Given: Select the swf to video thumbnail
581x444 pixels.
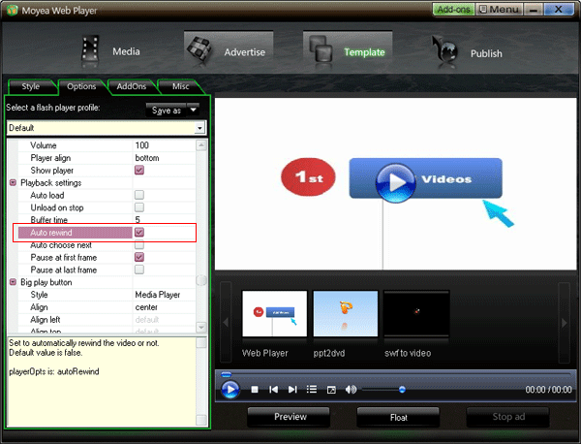Looking at the screenshot, I should (416, 314).
